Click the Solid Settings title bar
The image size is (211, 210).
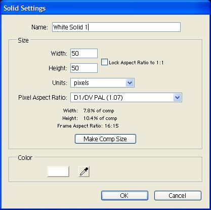pos(105,8)
